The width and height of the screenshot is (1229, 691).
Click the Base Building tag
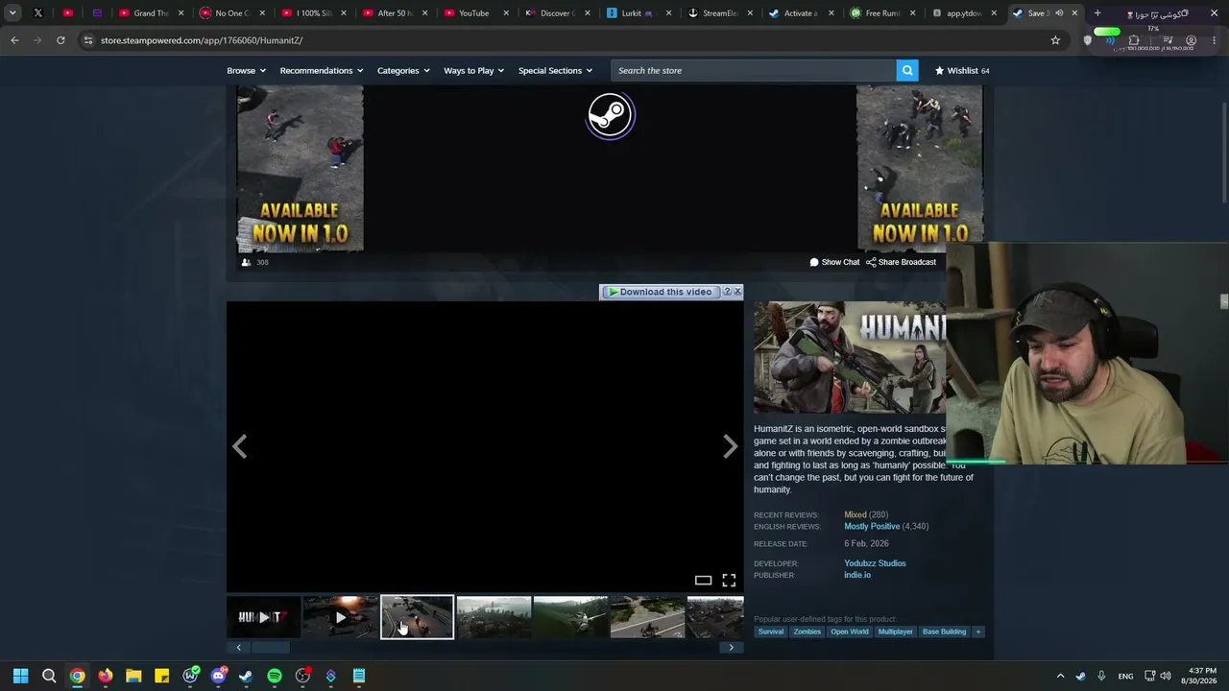tap(945, 631)
